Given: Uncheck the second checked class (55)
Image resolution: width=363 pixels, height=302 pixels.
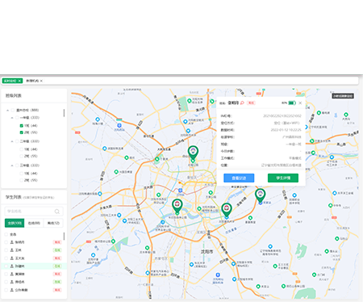Looking at the screenshot, I should click(22, 132).
